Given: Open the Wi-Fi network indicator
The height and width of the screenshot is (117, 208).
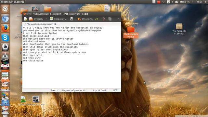Looking at the screenshot, I should (164, 2).
